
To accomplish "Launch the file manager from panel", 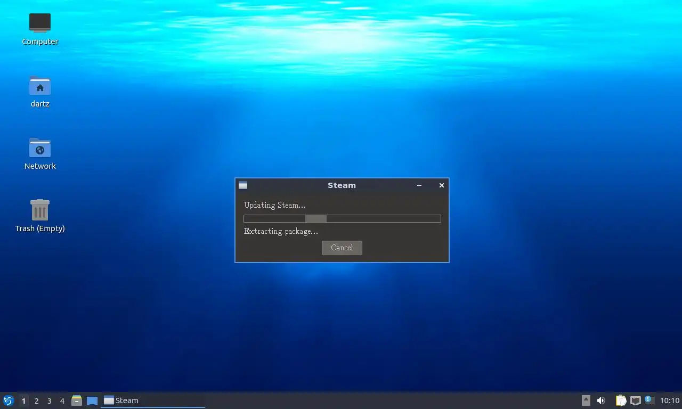I will [77, 400].
